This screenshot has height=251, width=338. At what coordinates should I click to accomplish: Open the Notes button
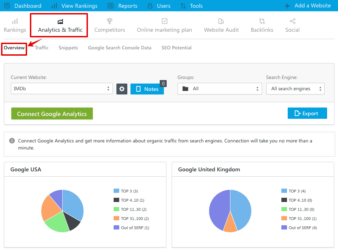click(147, 89)
